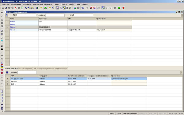The height and width of the screenshot is (115, 184).
Task: Click the black X icon in left sidebar
Action: (2, 59)
